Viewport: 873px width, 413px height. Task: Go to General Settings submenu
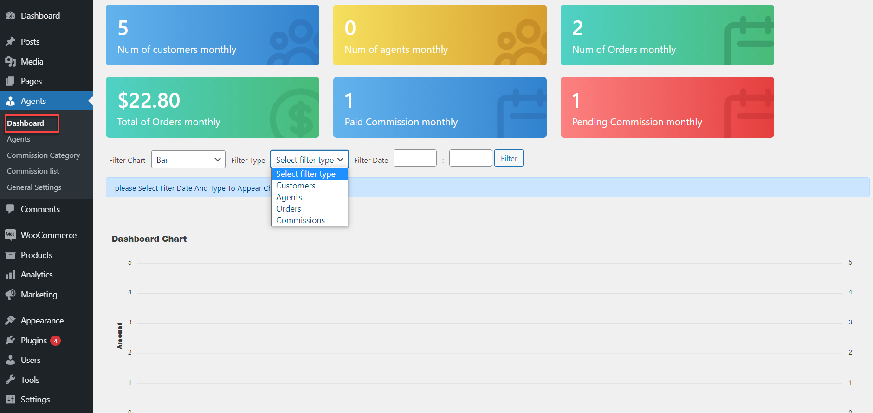(x=34, y=187)
